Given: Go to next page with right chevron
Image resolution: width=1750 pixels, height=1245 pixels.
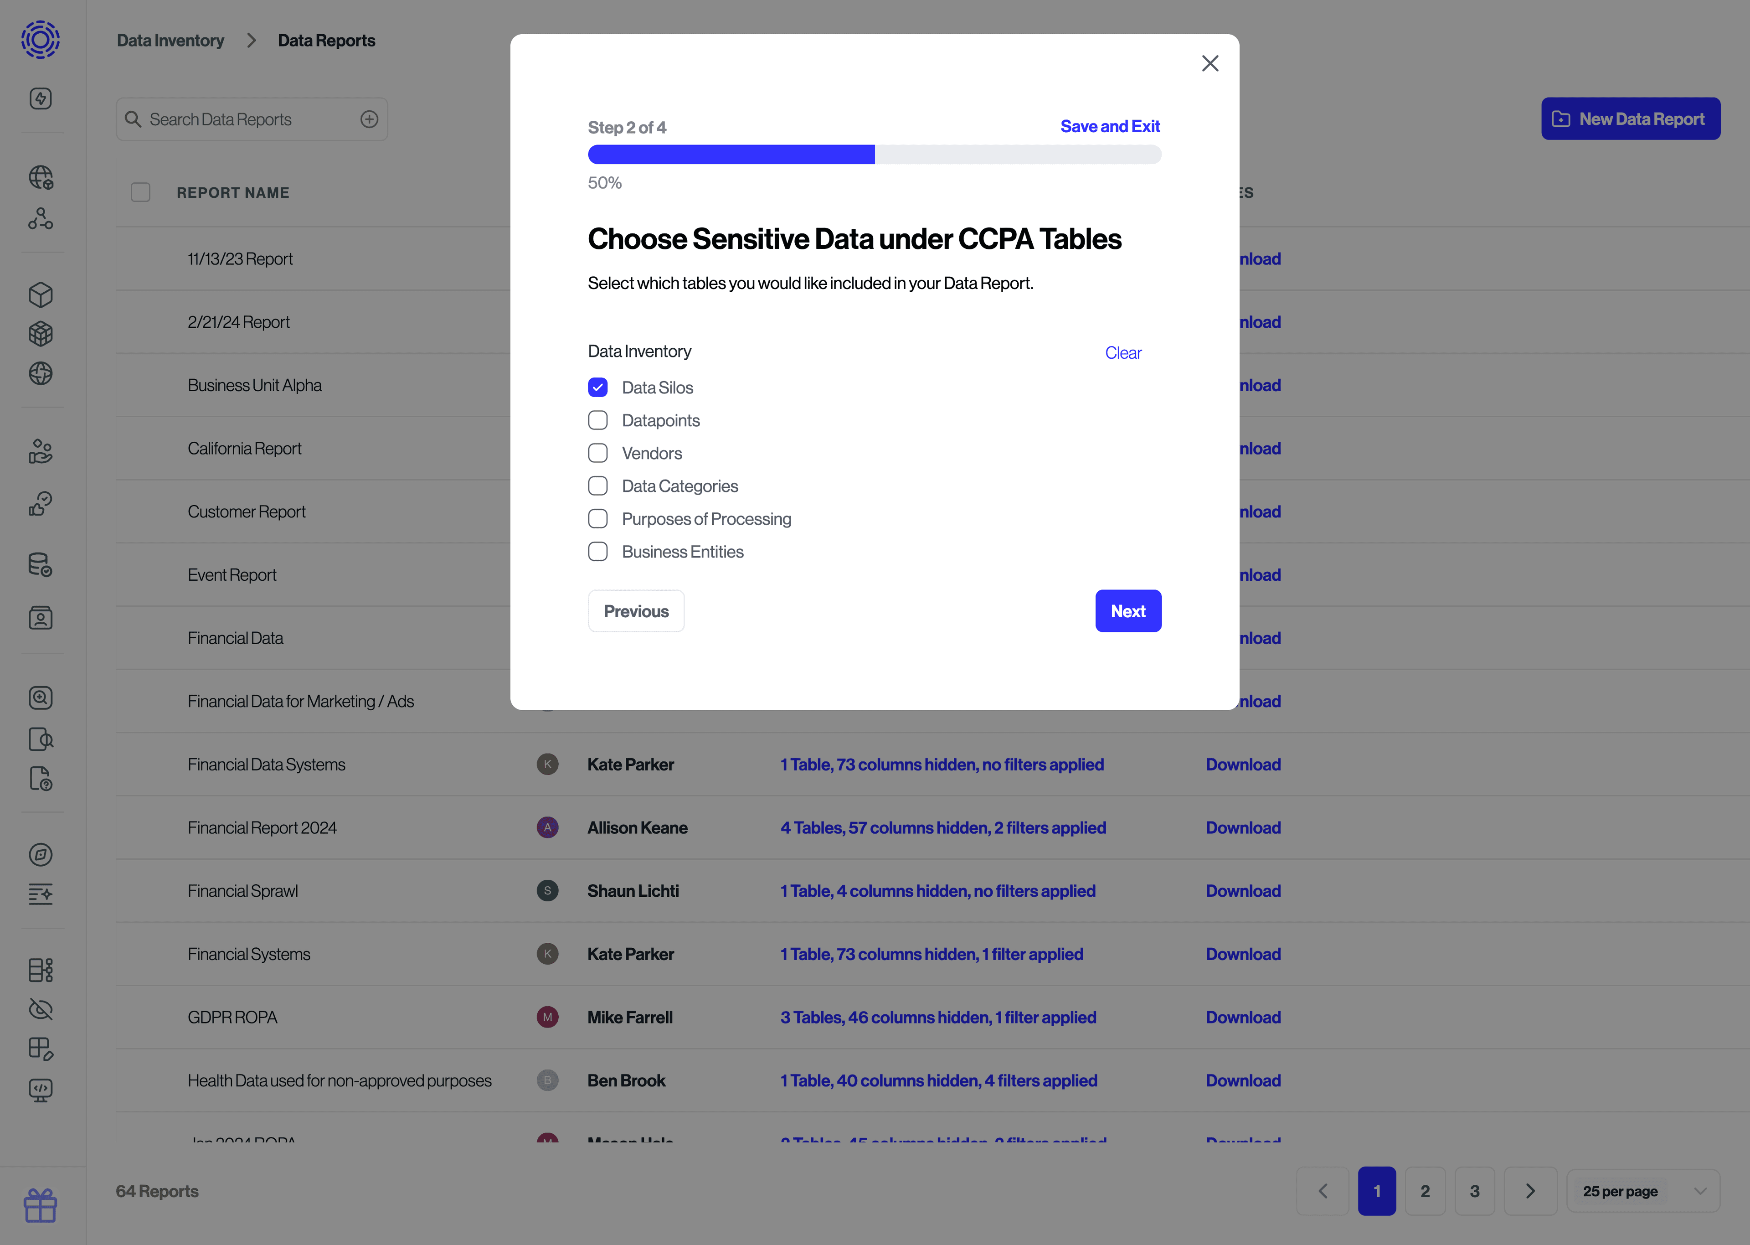Looking at the screenshot, I should [1531, 1191].
